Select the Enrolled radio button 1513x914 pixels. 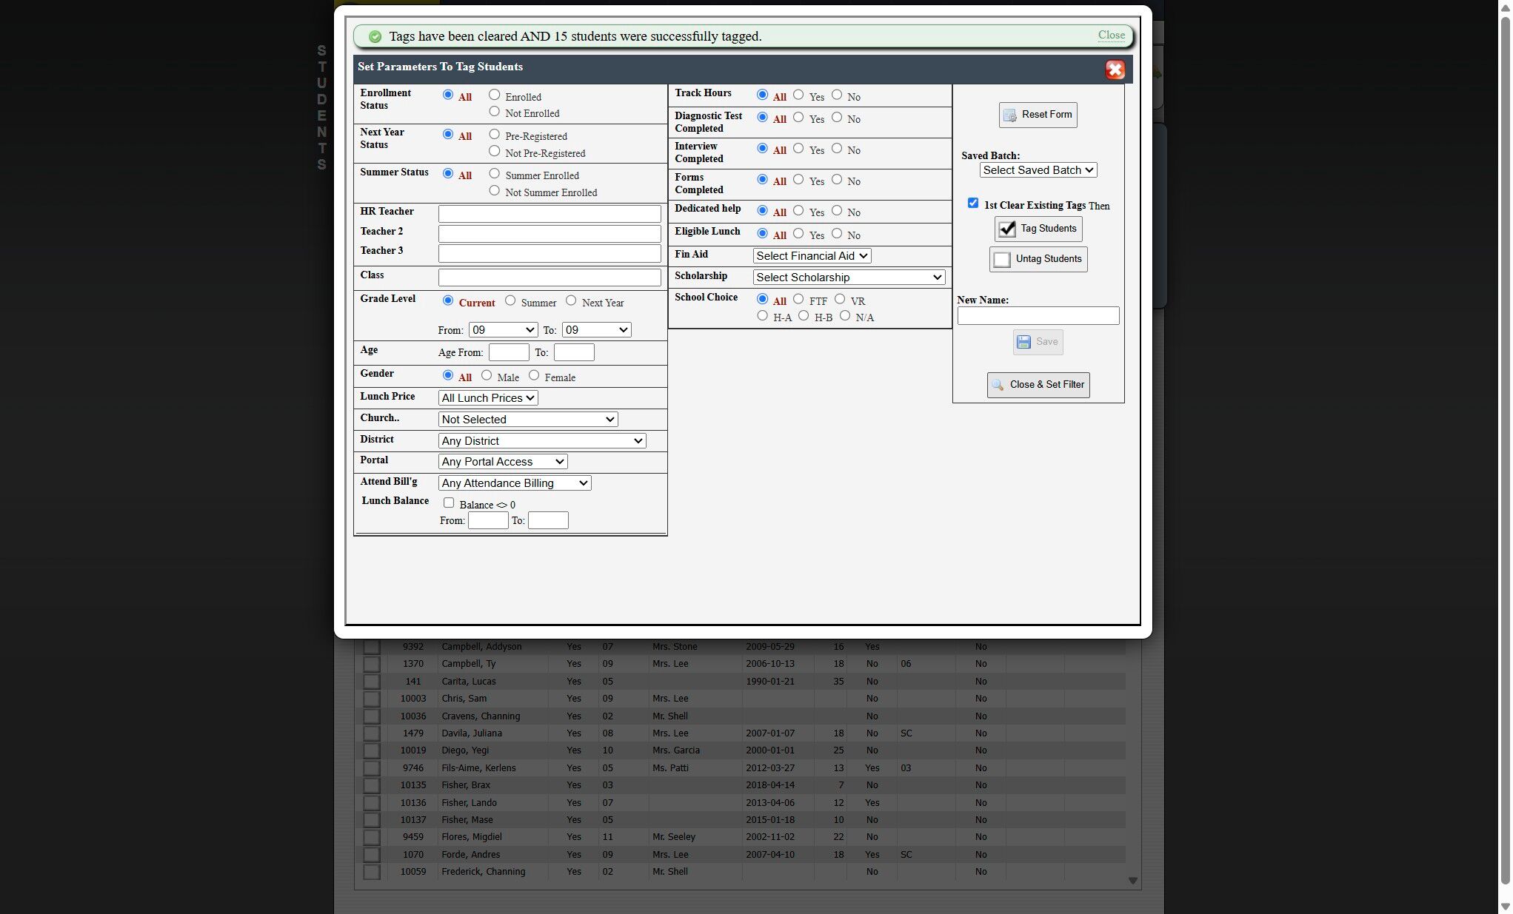[x=495, y=95]
